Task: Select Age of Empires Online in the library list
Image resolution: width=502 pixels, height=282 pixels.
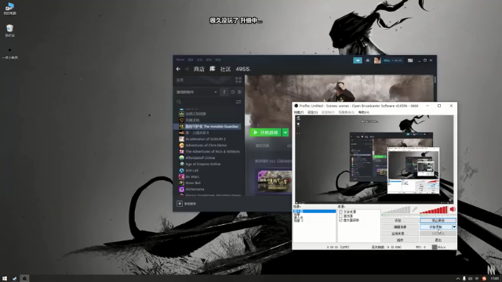Action: point(202,164)
